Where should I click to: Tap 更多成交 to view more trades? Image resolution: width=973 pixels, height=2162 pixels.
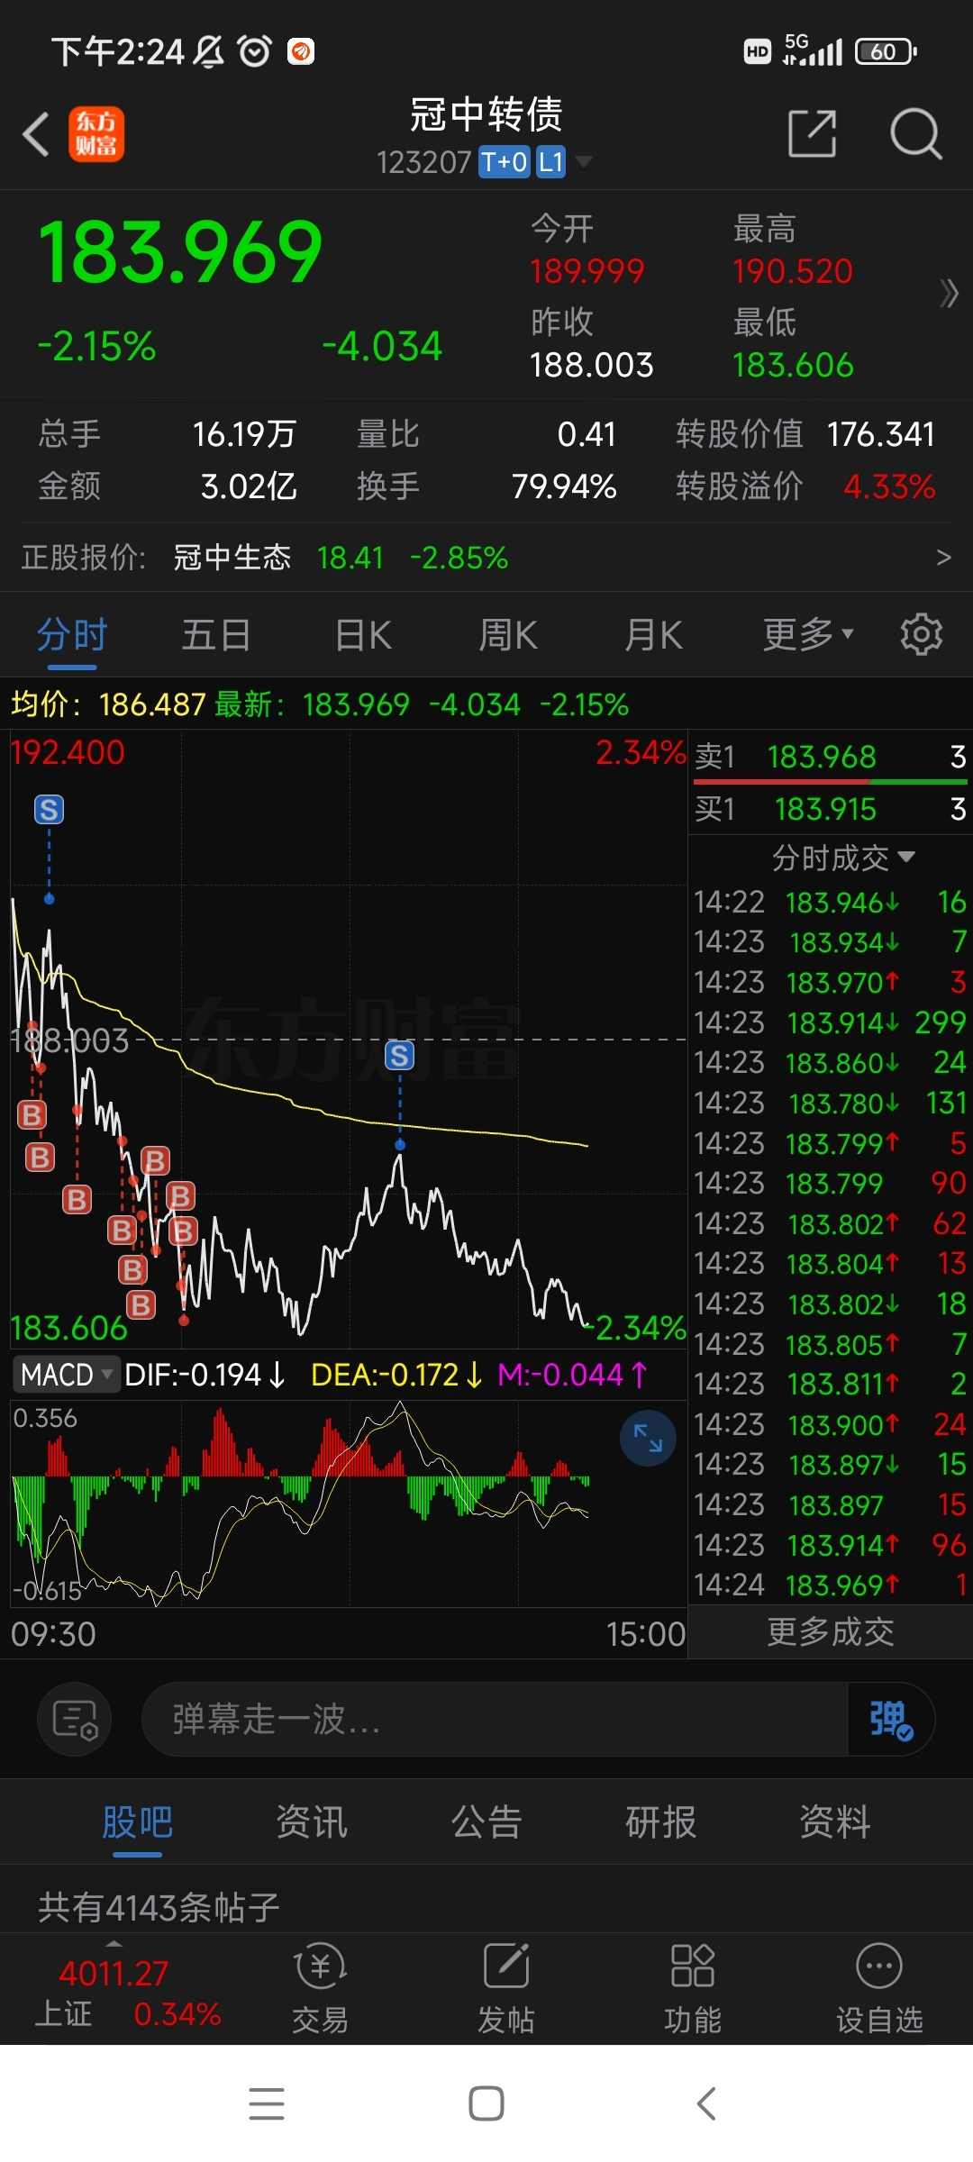[x=830, y=1631]
